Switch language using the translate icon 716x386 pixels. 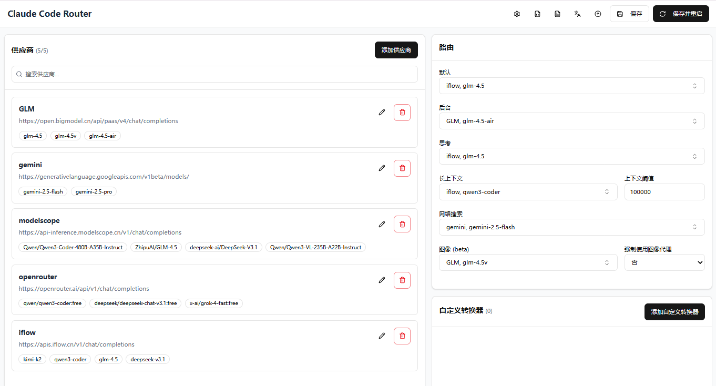577,14
